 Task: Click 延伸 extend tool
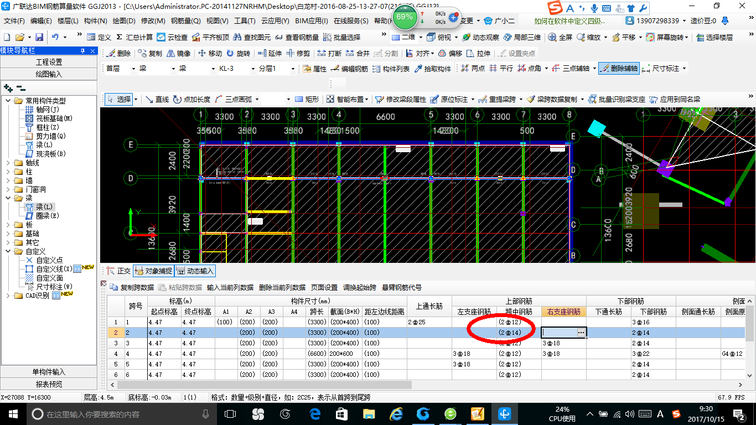(270, 53)
